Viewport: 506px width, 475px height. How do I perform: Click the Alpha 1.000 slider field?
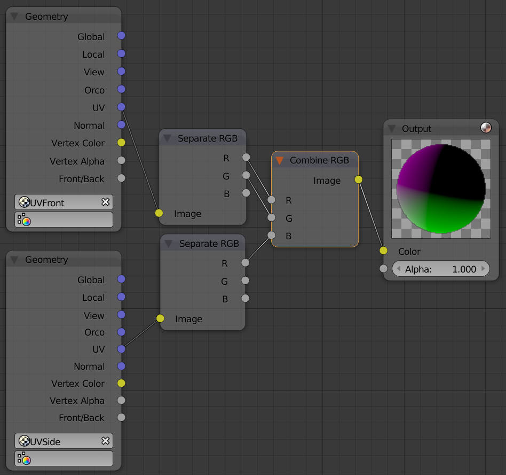pyautogui.click(x=441, y=269)
